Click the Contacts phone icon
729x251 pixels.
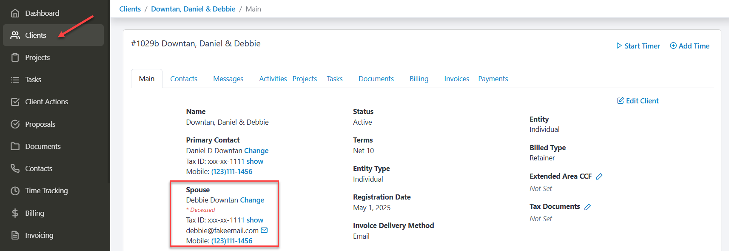[x=15, y=168]
